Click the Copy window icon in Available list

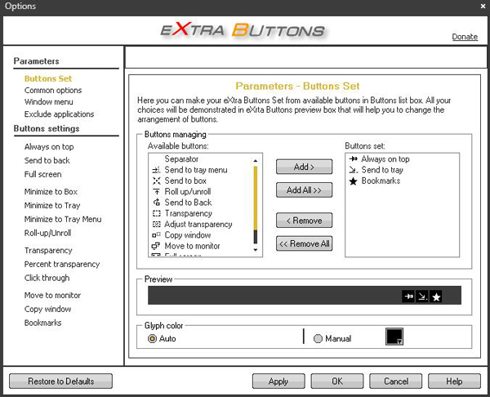tap(156, 234)
